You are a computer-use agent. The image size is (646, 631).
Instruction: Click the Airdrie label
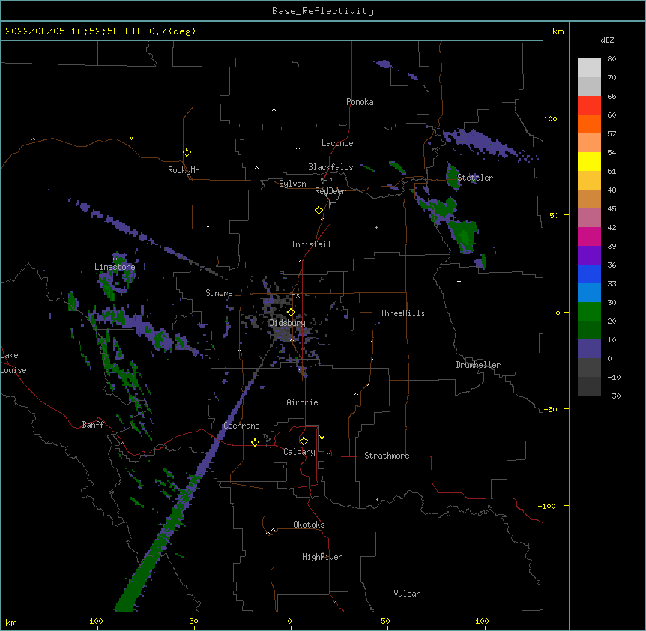click(x=303, y=402)
